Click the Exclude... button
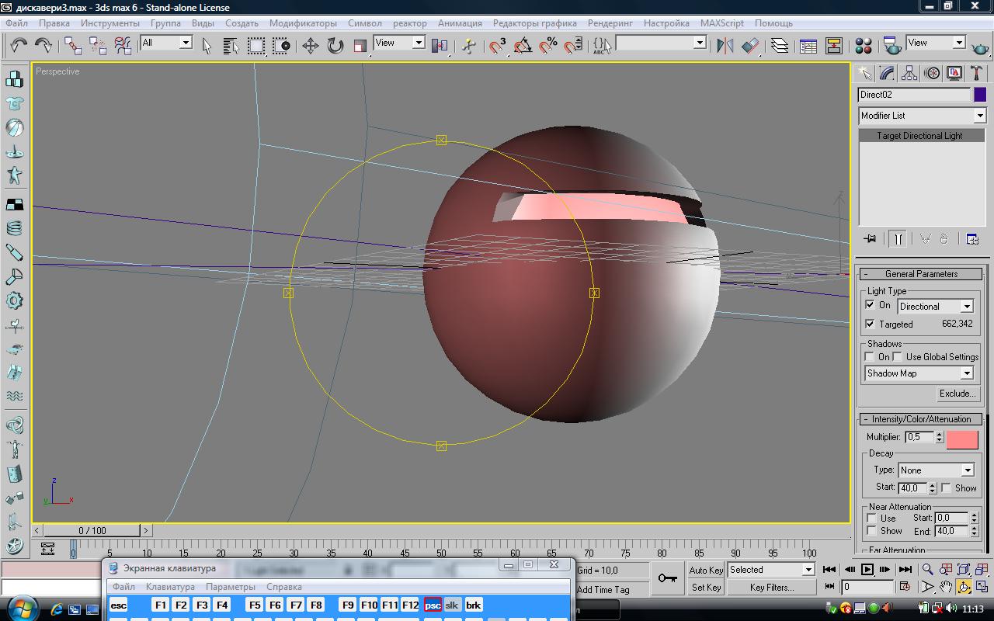This screenshot has width=994, height=621. tap(958, 394)
